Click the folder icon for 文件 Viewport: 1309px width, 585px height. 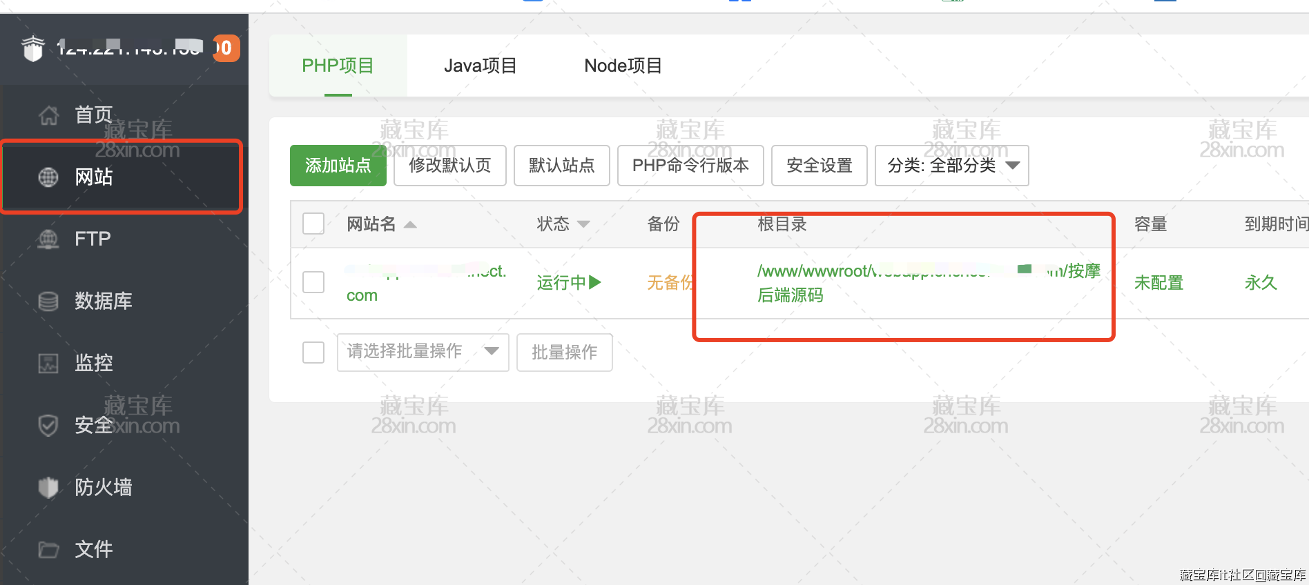48,549
